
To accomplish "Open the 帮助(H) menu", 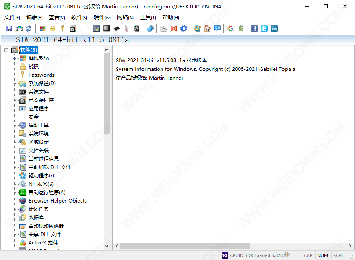I will click(170, 18).
